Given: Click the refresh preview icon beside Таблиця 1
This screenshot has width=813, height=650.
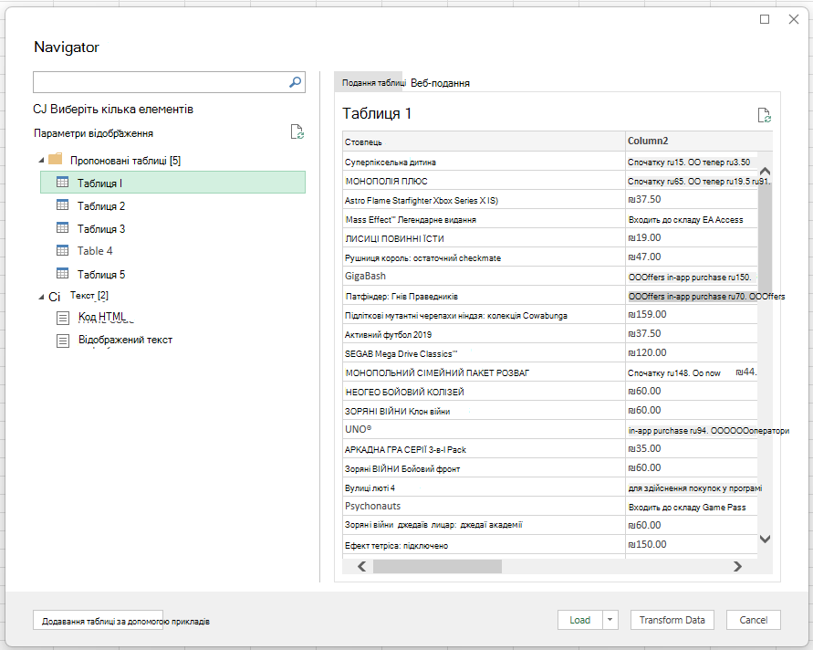Looking at the screenshot, I should tap(765, 115).
